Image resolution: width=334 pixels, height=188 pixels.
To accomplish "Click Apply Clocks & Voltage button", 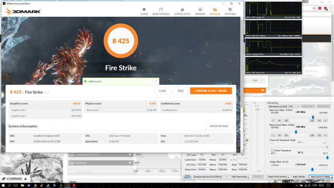I will tap(320, 177).
